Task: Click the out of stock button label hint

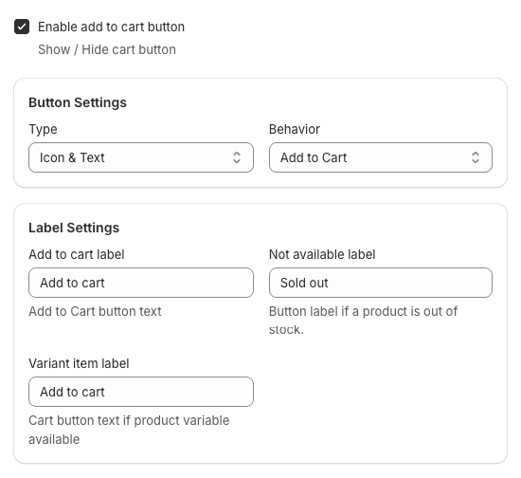Action: pyautogui.click(x=363, y=321)
